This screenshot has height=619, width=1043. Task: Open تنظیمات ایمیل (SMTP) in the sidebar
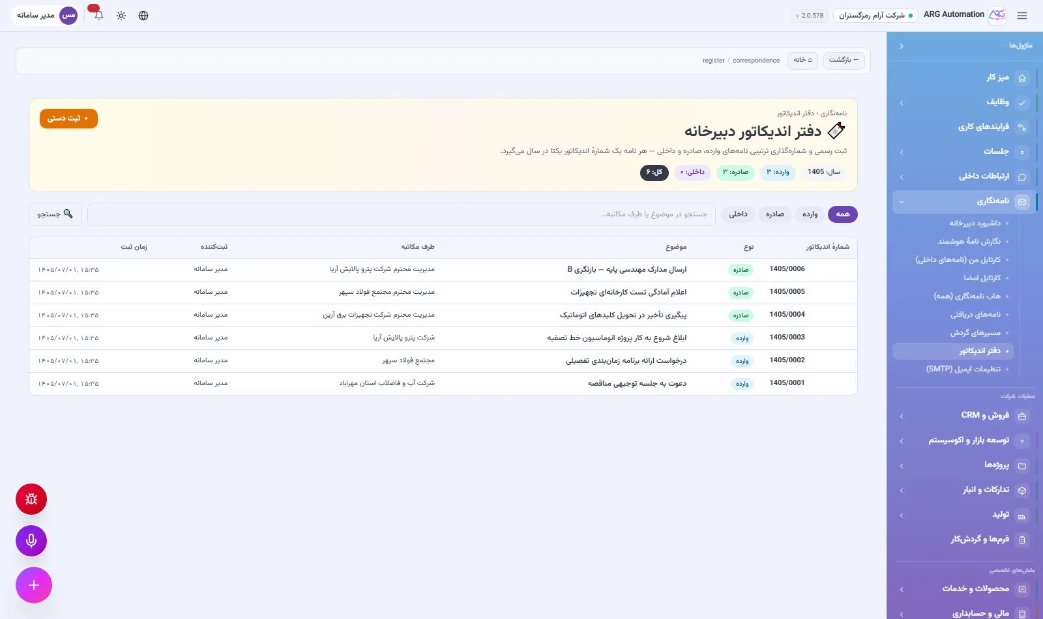coord(963,369)
